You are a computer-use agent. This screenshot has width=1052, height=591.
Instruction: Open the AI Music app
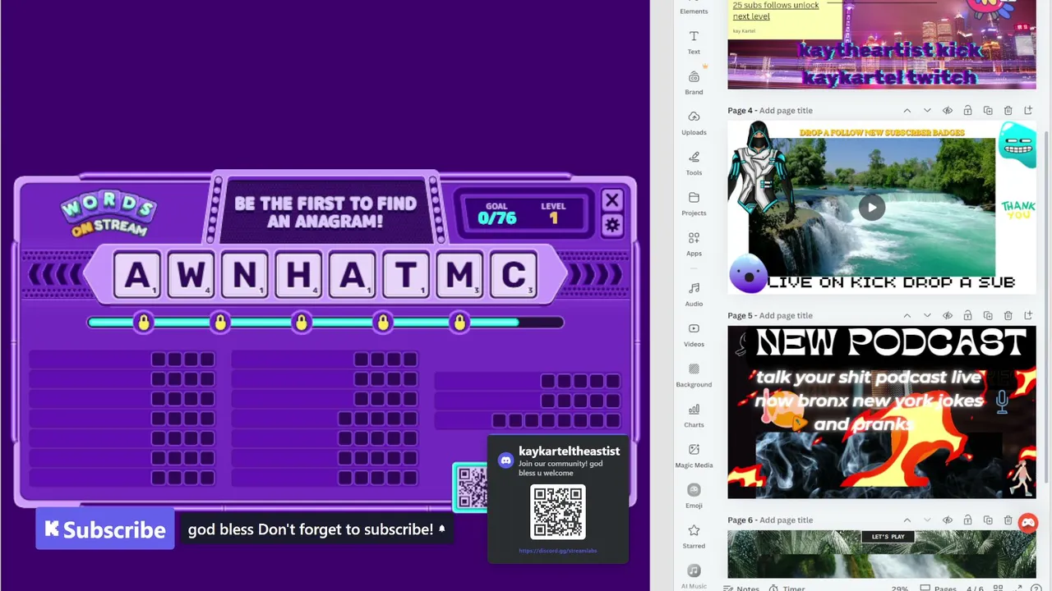pyautogui.click(x=694, y=575)
